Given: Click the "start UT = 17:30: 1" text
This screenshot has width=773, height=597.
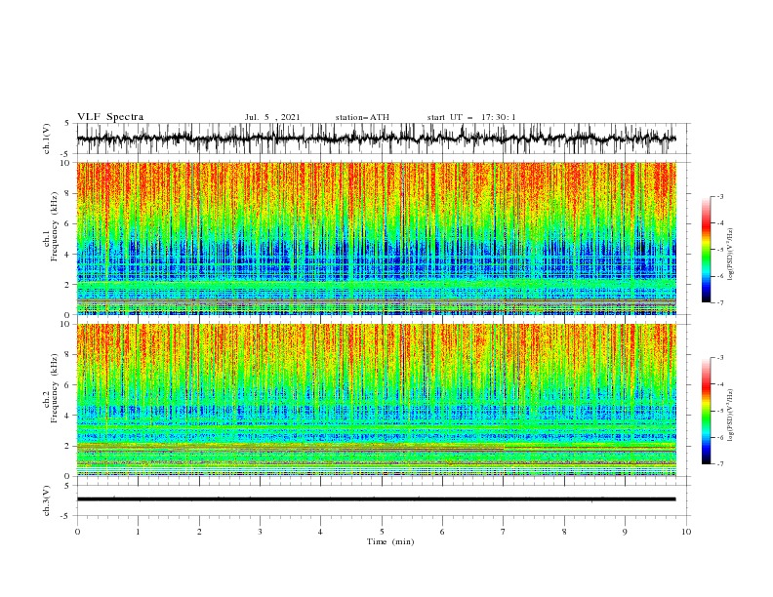Looking at the screenshot, I should click(471, 117).
